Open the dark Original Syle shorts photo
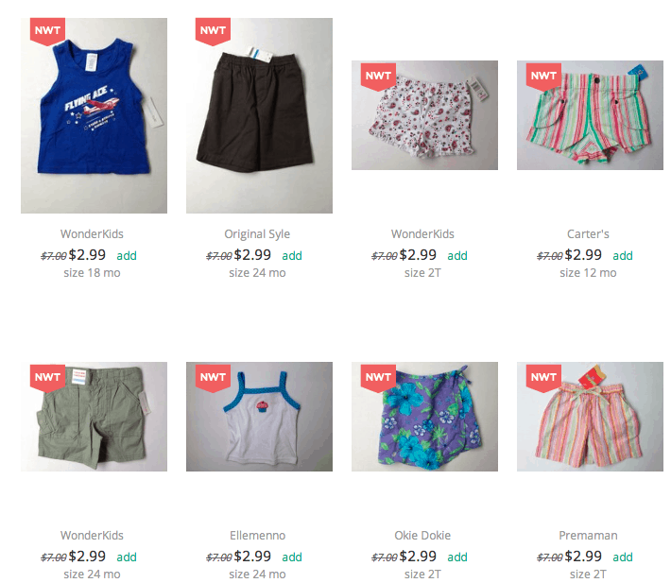Viewport: 671px width, 583px height. tap(259, 115)
